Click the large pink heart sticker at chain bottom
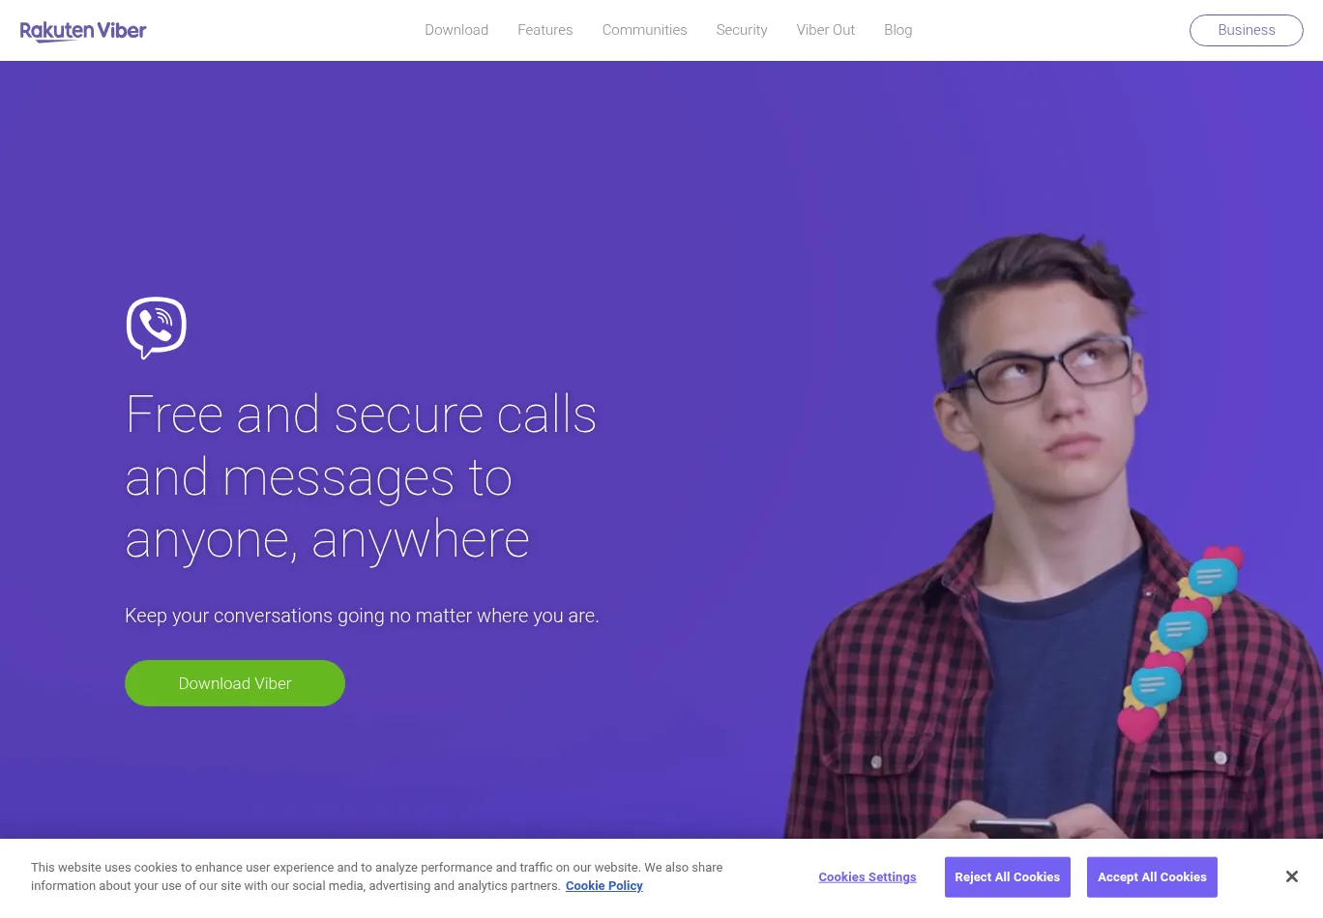The image size is (1323, 918). coord(1138,724)
